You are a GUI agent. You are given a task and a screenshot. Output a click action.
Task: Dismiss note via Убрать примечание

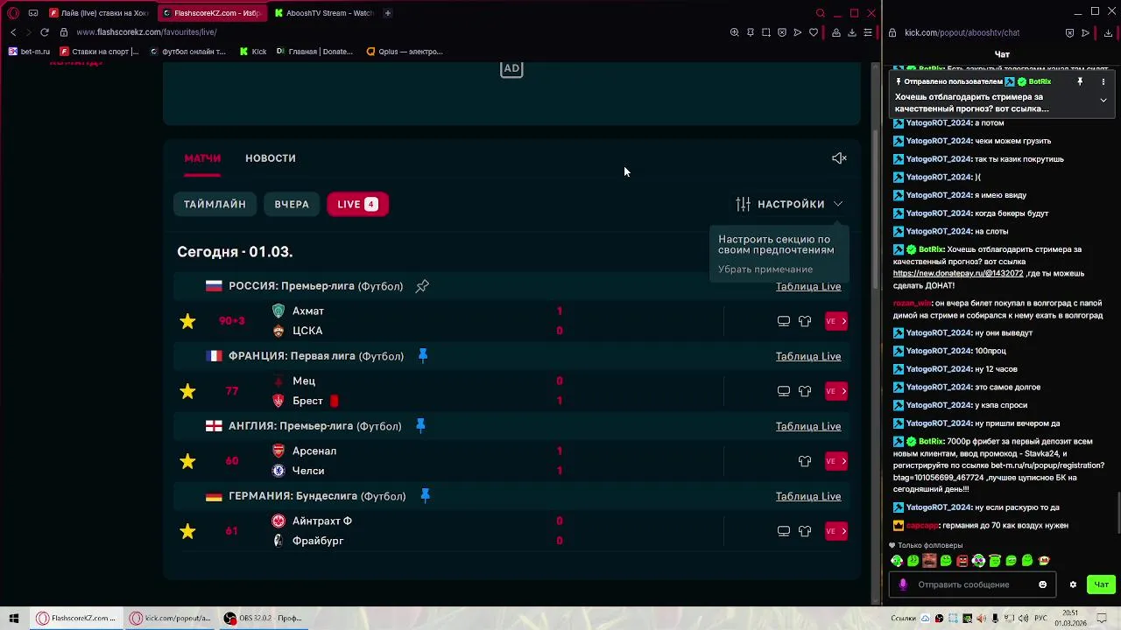[765, 269]
